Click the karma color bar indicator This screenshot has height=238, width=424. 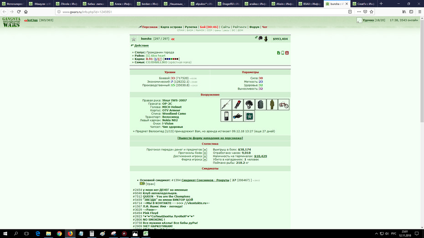(x=171, y=59)
